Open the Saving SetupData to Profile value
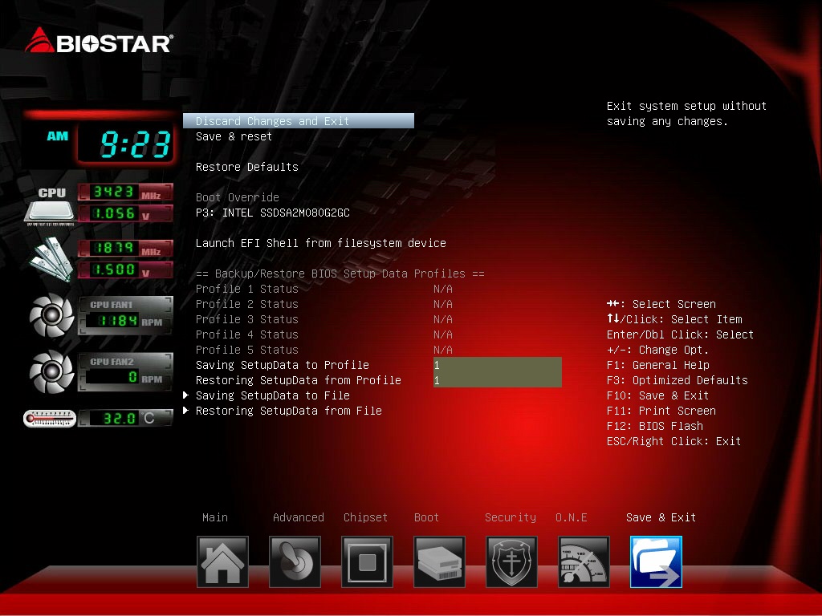 point(497,365)
